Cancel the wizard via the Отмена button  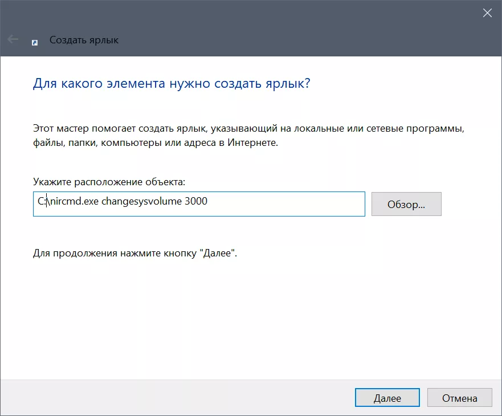coord(459,397)
